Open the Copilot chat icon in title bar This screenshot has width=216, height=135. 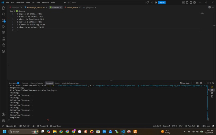(x=148, y=2)
